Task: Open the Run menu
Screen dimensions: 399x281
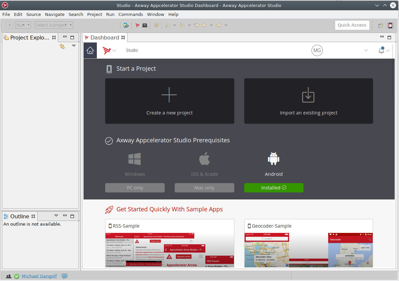Action: tap(110, 15)
